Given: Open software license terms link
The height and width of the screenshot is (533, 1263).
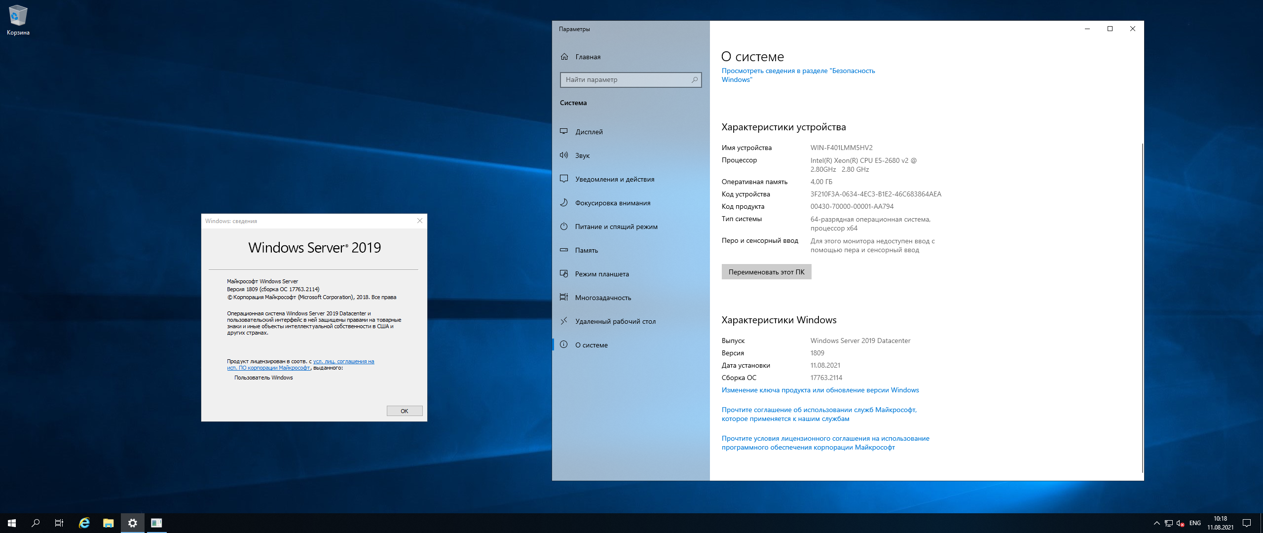Looking at the screenshot, I should pyautogui.click(x=825, y=443).
